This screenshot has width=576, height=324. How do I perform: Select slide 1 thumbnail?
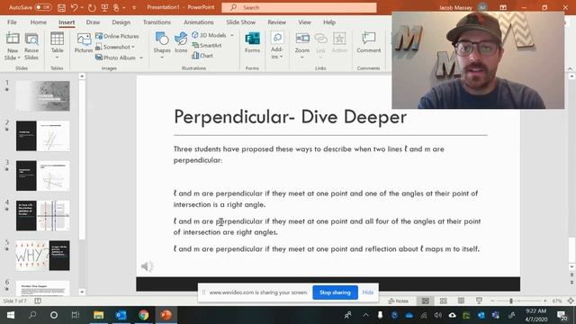pyautogui.click(x=42, y=96)
